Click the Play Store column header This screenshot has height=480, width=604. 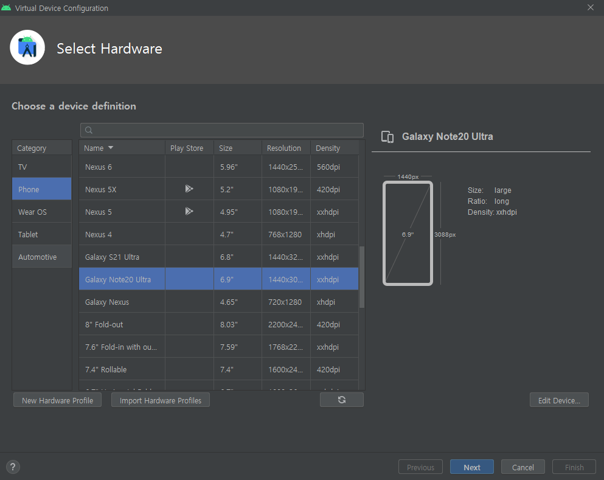[x=190, y=148]
